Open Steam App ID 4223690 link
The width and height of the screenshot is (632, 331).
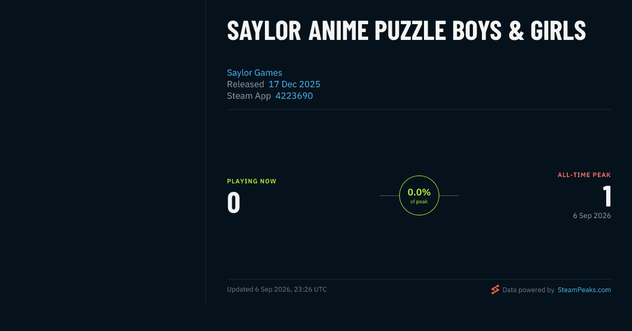click(294, 96)
